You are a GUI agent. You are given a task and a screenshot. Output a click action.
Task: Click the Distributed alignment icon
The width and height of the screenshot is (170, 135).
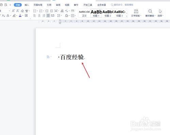[53, 16]
